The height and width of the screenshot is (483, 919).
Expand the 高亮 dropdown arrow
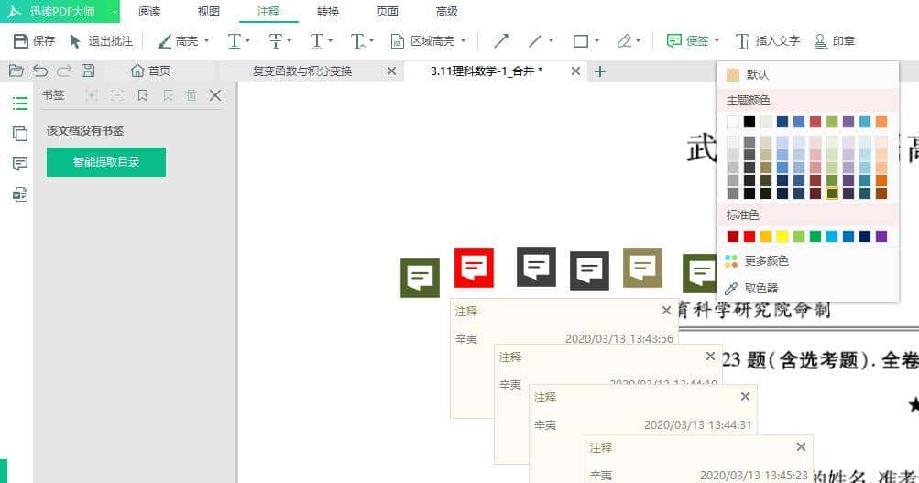pyautogui.click(x=206, y=41)
